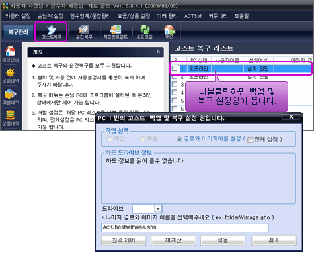
Task: Click the 새로고침 refresh icon
Action: tap(144, 32)
